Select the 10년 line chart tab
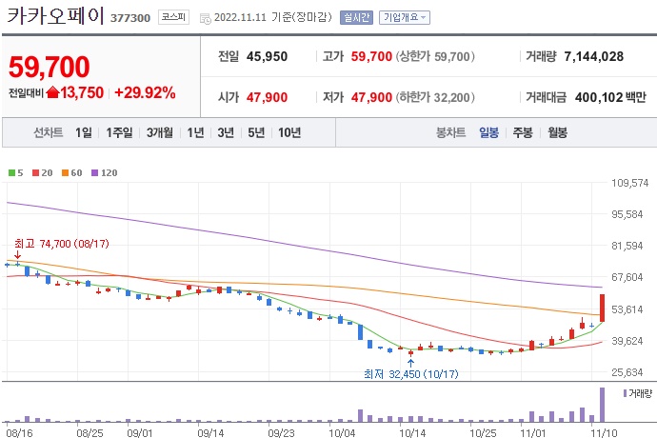The width and height of the screenshot is (657, 438). 289,133
